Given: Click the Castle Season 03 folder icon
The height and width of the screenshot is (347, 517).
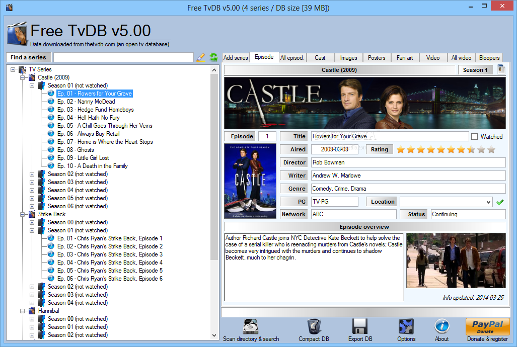Looking at the screenshot, I should pyautogui.click(x=42, y=182).
